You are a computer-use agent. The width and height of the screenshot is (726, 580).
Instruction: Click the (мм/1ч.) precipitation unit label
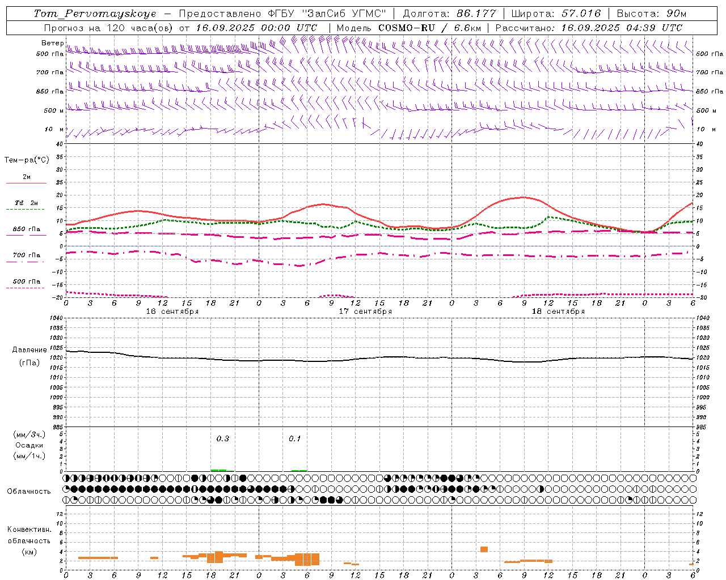(29, 456)
